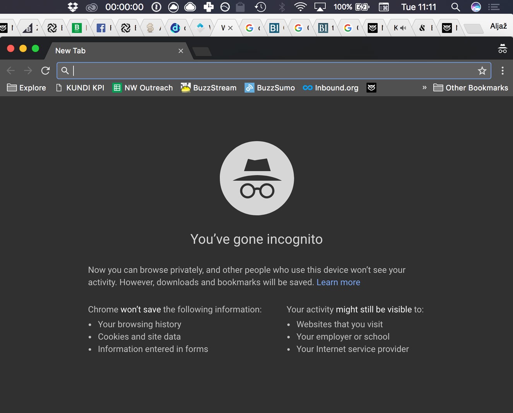This screenshot has width=513, height=413.
Task: Open the Explore bookmarks folder
Action: click(x=27, y=88)
